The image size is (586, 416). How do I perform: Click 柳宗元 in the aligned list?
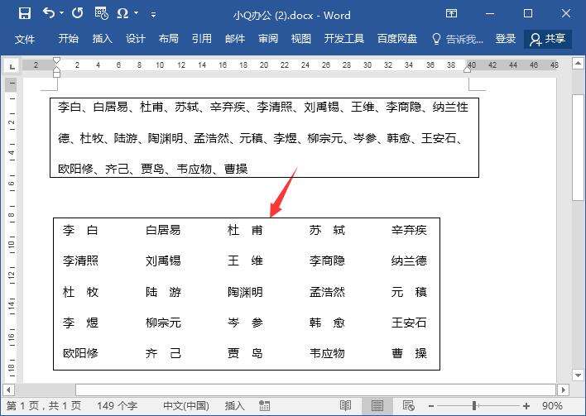163,323
